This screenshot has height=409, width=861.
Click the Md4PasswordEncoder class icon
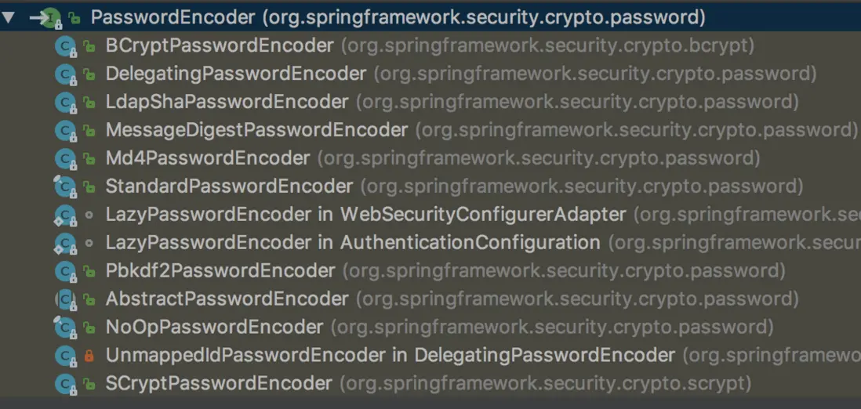(x=64, y=159)
